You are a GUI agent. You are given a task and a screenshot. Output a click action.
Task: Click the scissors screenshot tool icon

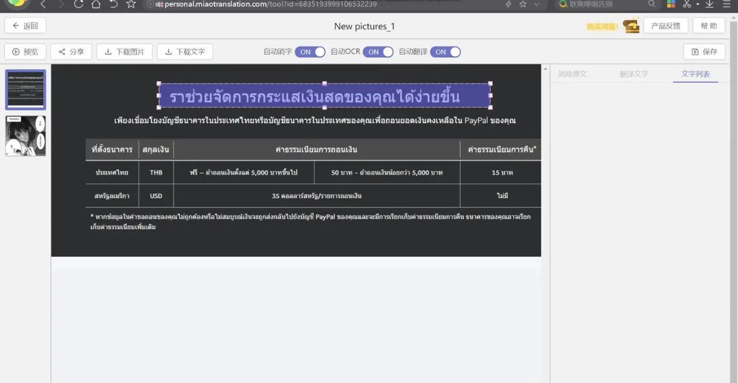pyautogui.click(x=687, y=5)
